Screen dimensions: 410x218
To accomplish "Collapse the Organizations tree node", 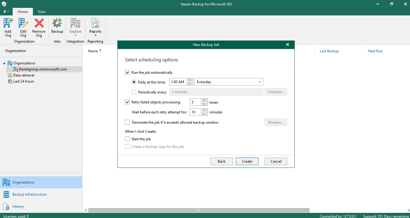I will pos(4,63).
